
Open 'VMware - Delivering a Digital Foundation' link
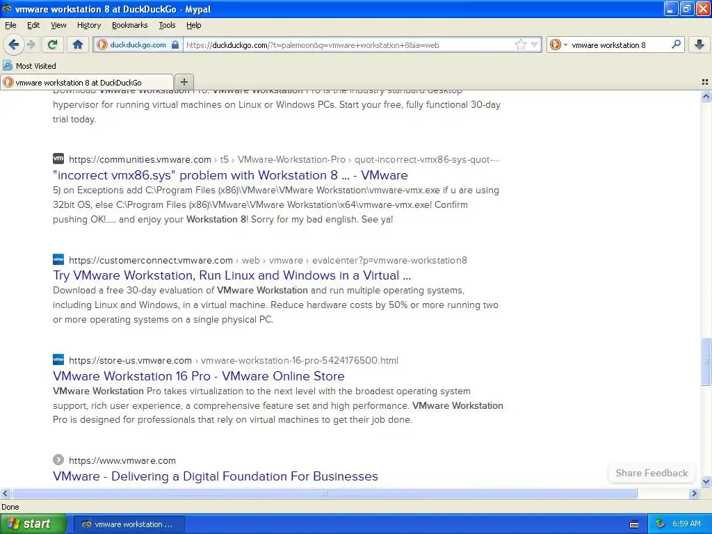[216, 476]
